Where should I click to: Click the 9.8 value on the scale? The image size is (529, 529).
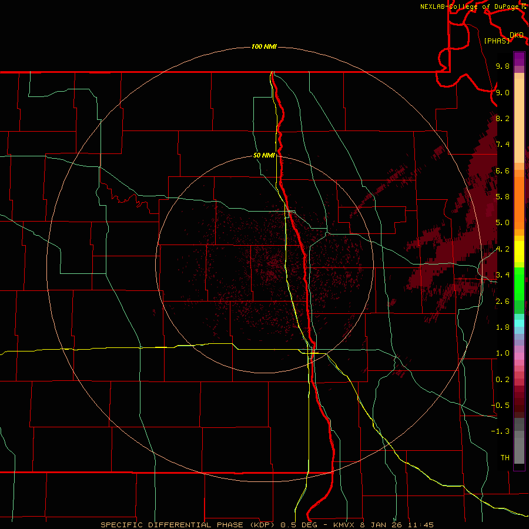503,66
